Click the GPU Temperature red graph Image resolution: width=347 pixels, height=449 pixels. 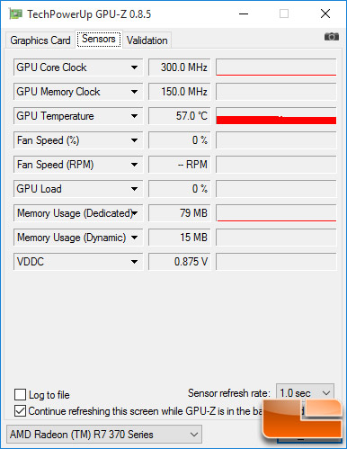(276, 116)
